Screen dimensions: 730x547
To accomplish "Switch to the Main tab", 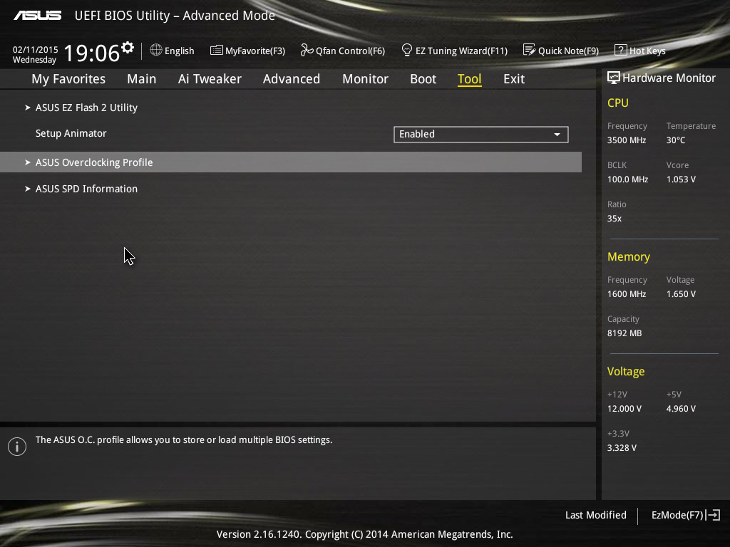I will click(x=142, y=79).
